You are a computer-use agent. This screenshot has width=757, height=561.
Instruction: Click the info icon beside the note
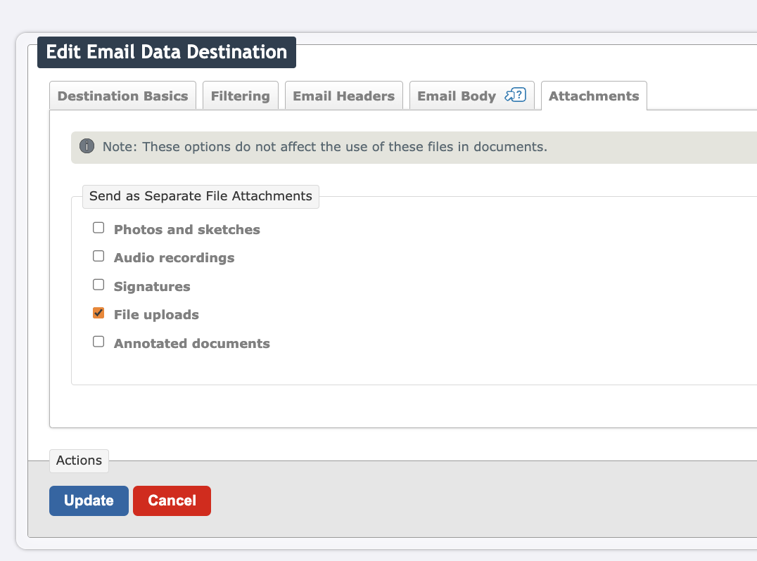coord(87,146)
